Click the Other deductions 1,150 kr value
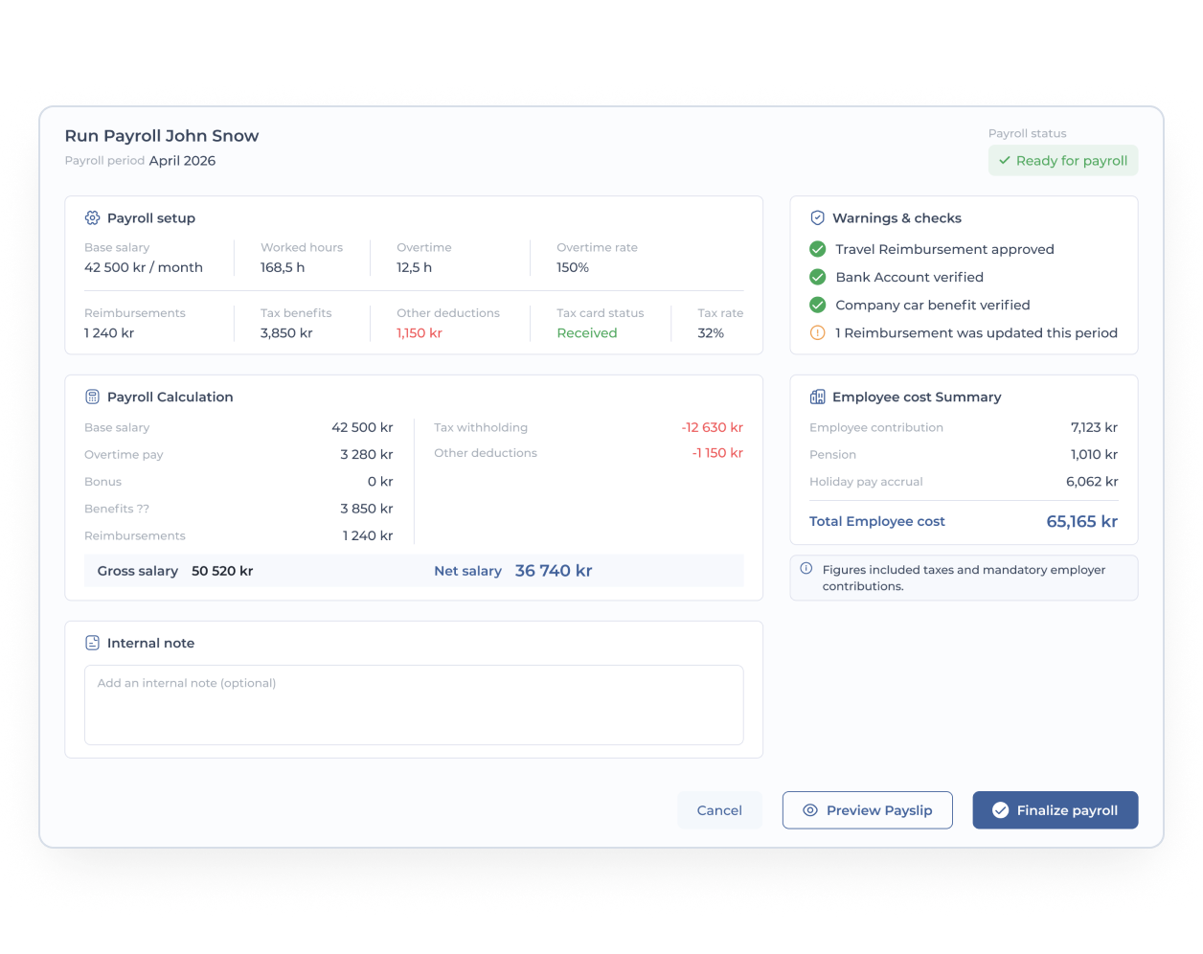 420,333
